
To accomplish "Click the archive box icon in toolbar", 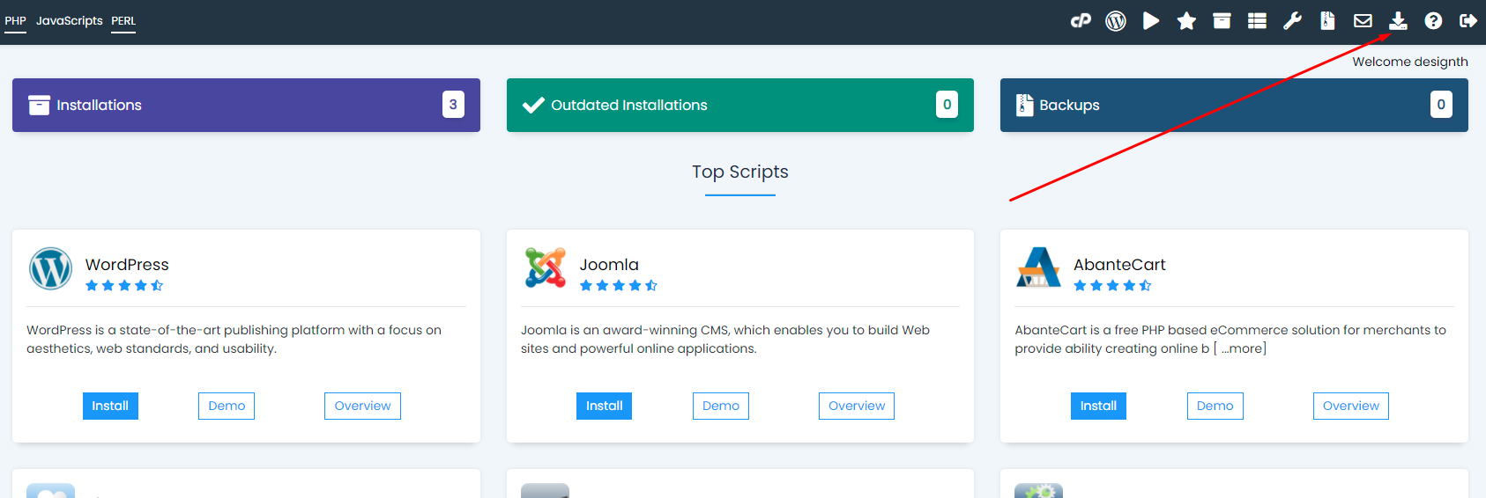I will click(x=1222, y=21).
